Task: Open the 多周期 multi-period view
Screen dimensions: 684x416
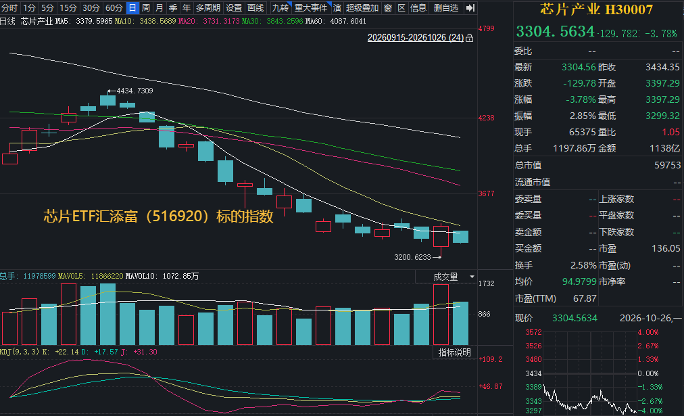Action: pos(207,8)
